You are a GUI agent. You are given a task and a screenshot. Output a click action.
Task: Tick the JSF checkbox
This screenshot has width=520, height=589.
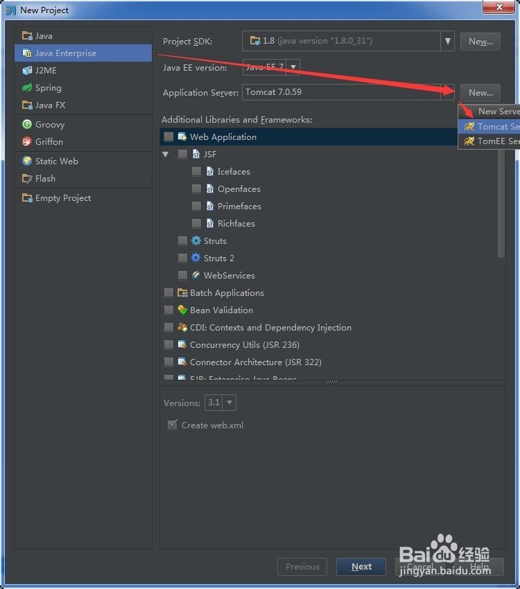tap(182, 154)
